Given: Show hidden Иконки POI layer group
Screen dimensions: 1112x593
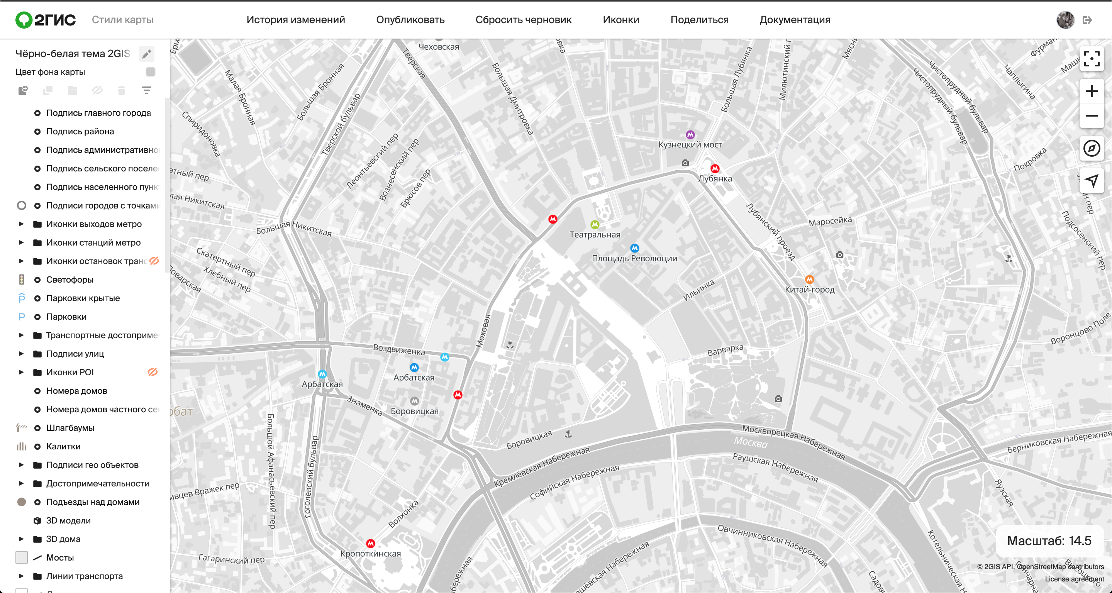Looking at the screenshot, I should coord(153,372).
